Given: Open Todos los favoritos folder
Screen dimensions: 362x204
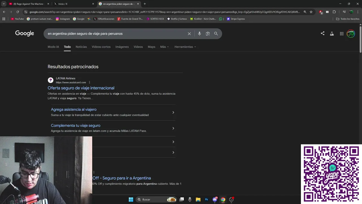Looking at the screenshot, I should click(x=348, y=19).
